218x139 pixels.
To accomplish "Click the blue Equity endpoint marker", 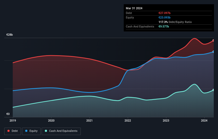I will (213, 52).
